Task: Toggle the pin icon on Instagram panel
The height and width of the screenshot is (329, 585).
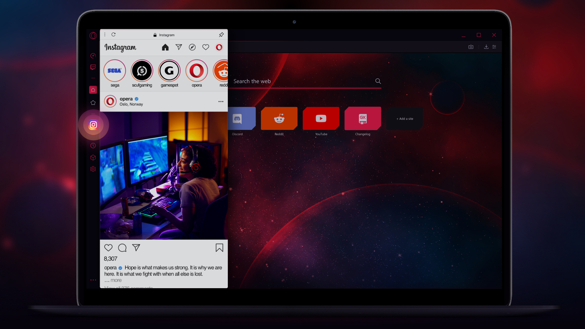Action: click(222, 34)
